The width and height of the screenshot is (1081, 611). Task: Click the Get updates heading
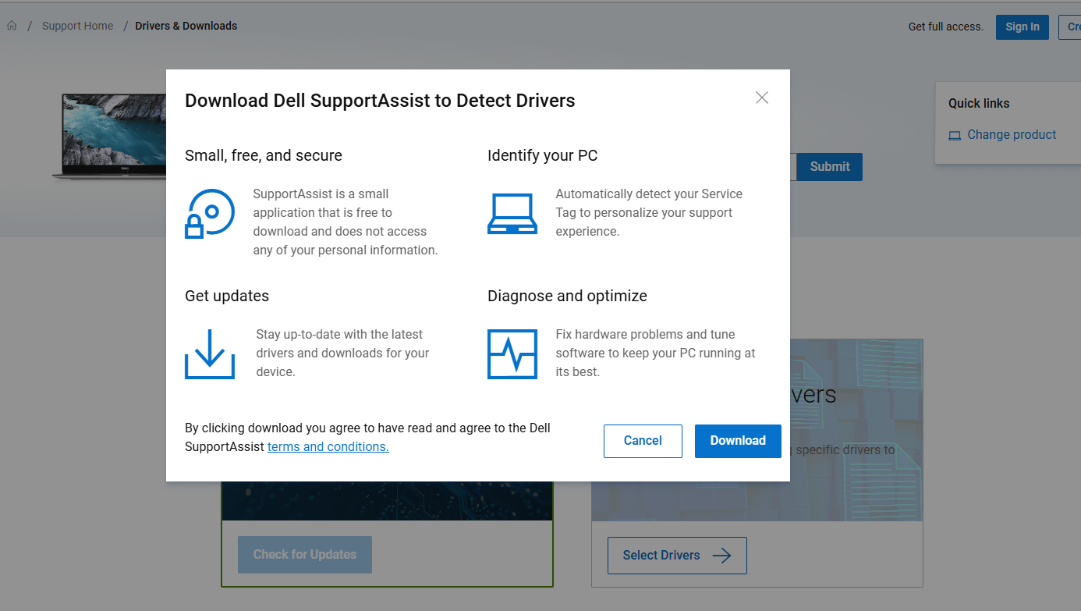227,296
